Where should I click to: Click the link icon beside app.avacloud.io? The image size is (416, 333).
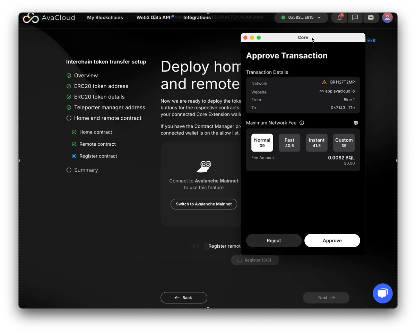point(321,91)
